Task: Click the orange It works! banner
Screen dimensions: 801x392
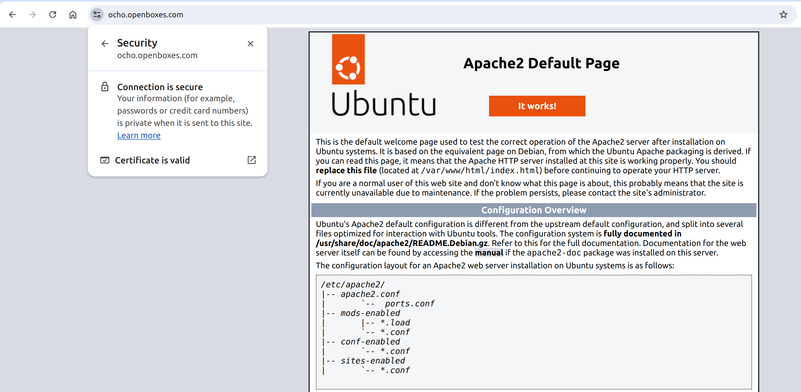Action: click(537, 106)
